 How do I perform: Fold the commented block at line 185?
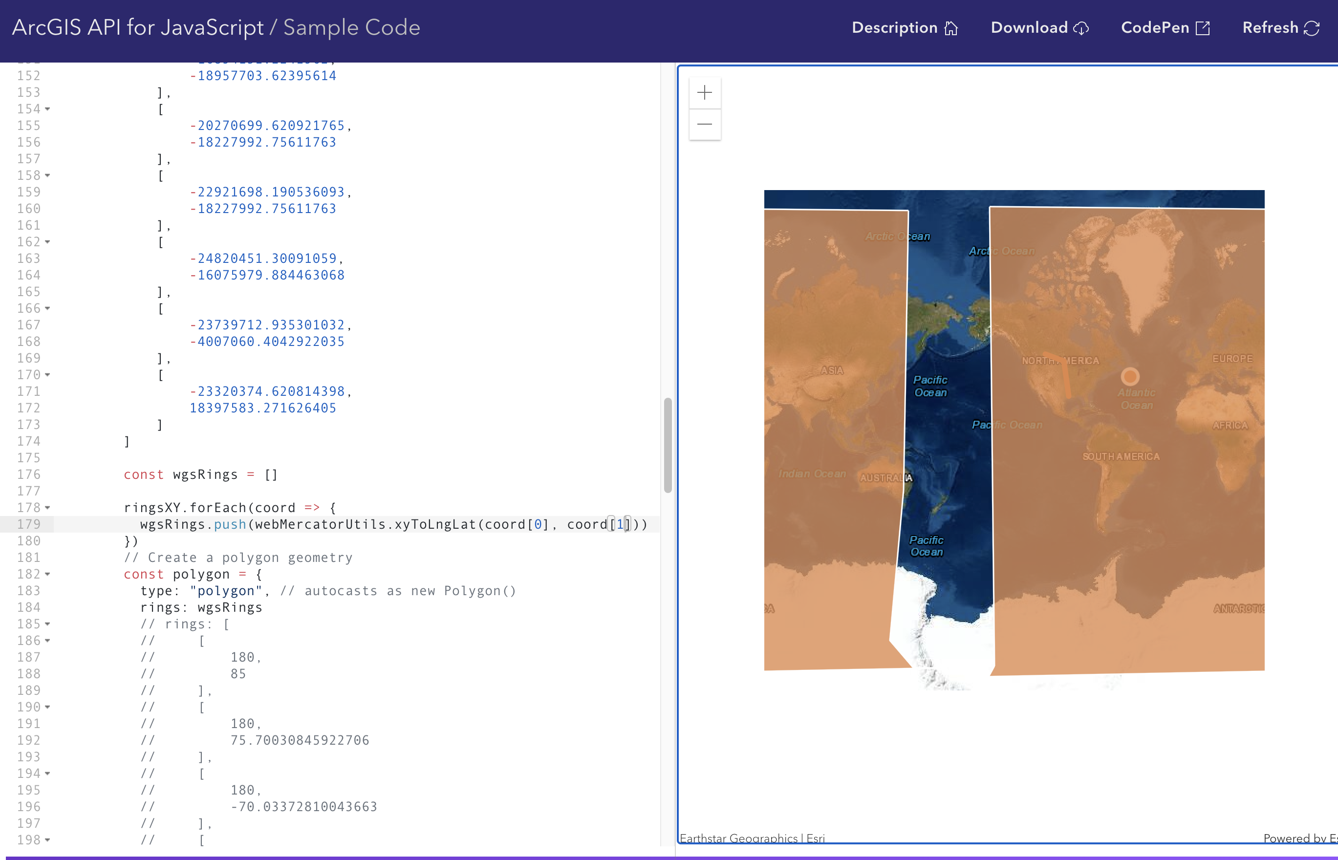(47, 624)
